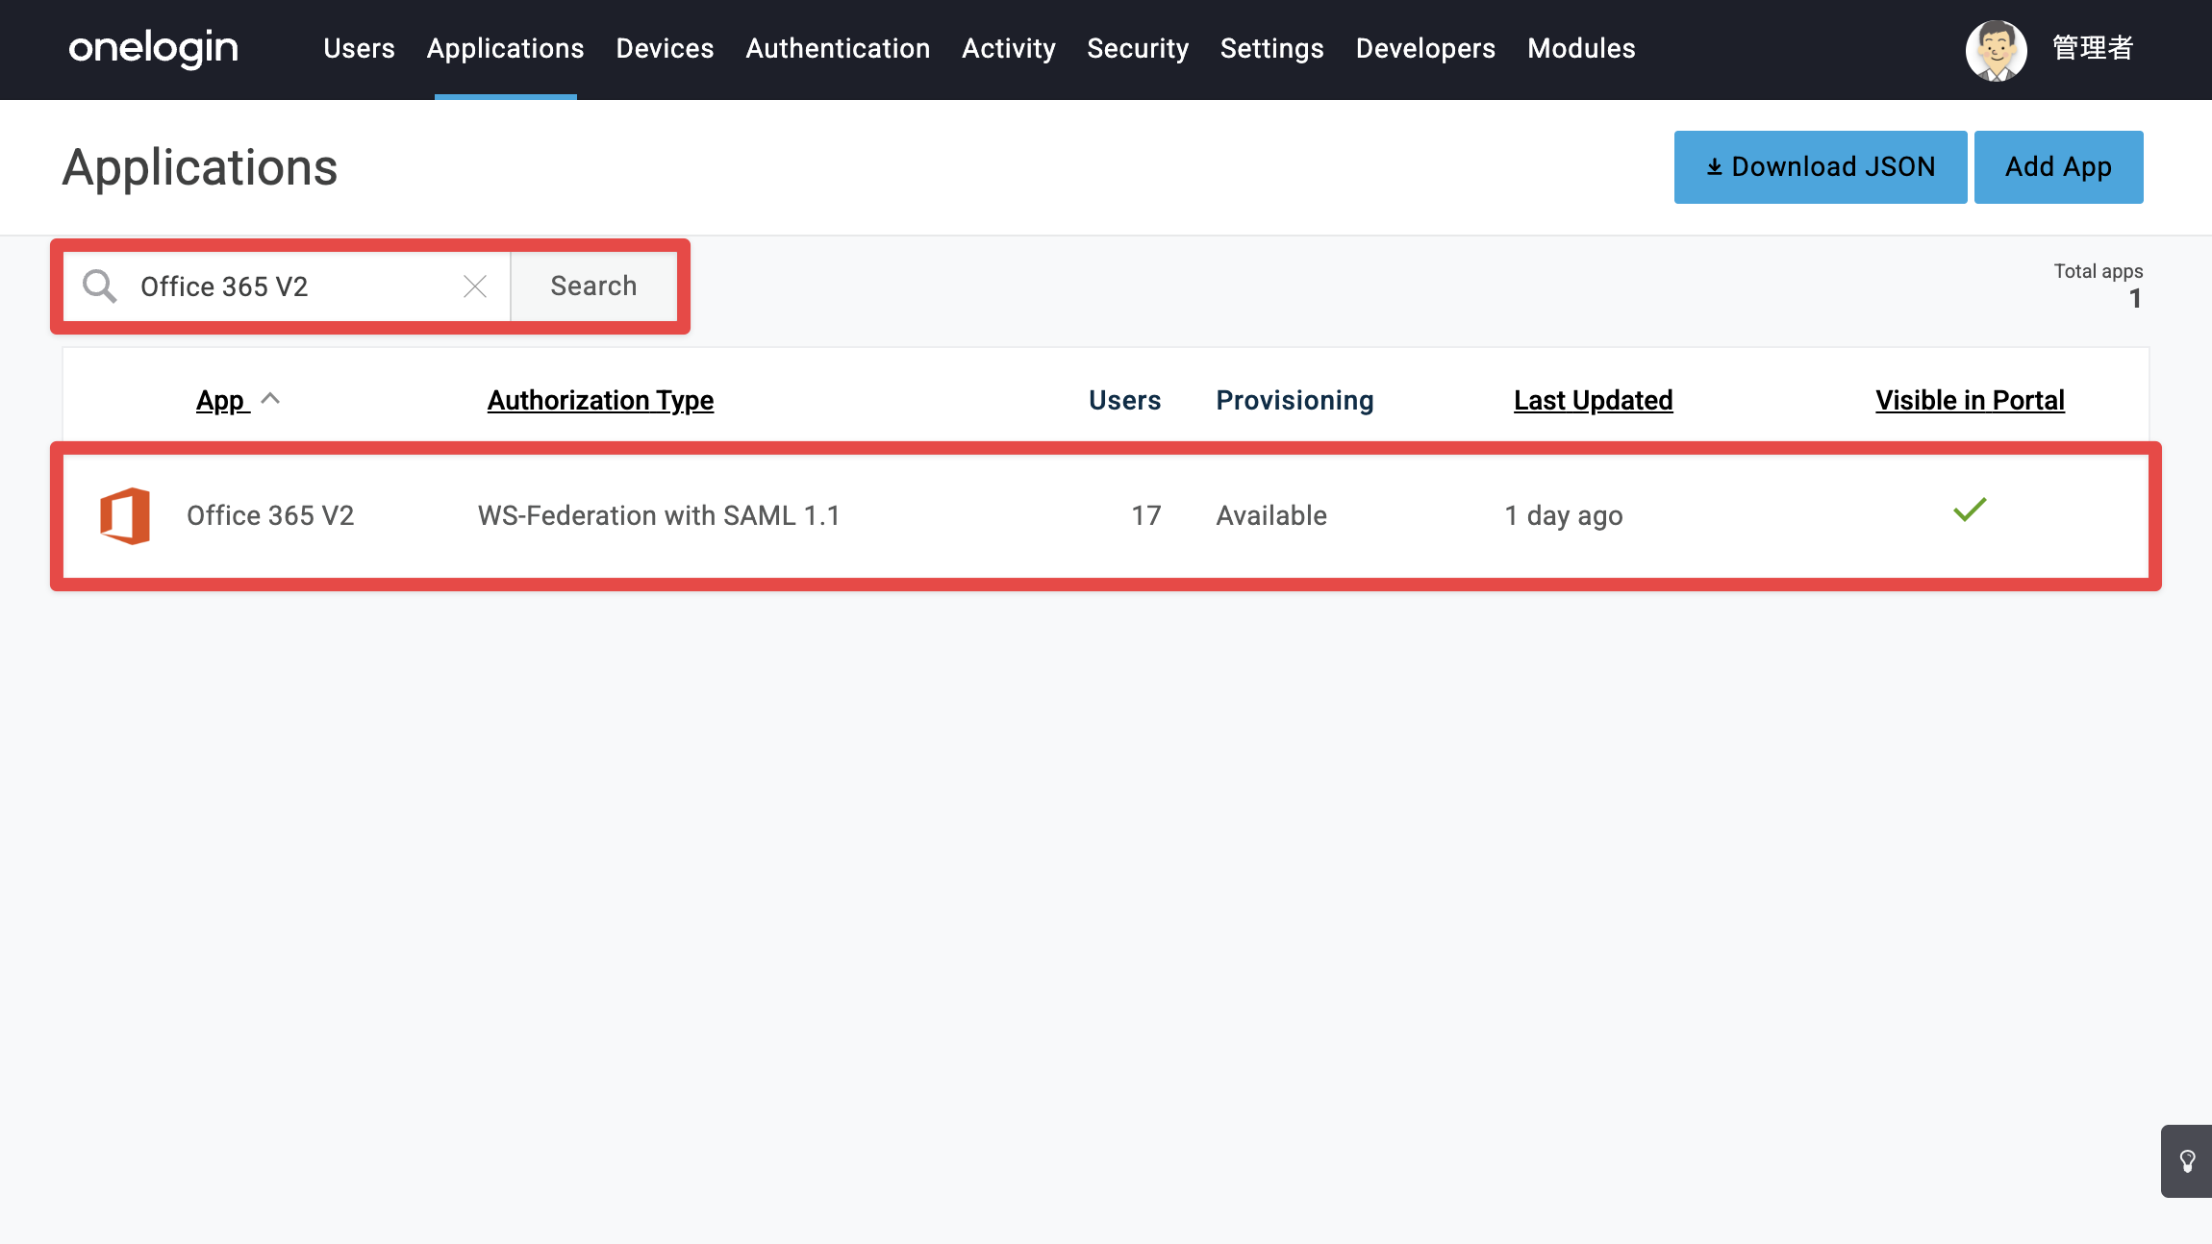Click the Provisioning column header

click(x=1295, y=400)
